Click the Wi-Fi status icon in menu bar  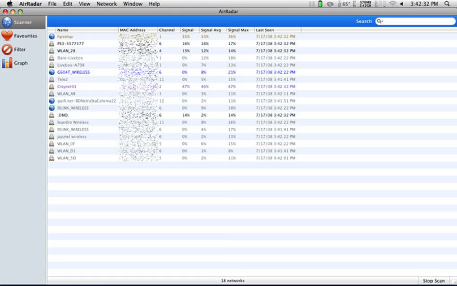392,4
